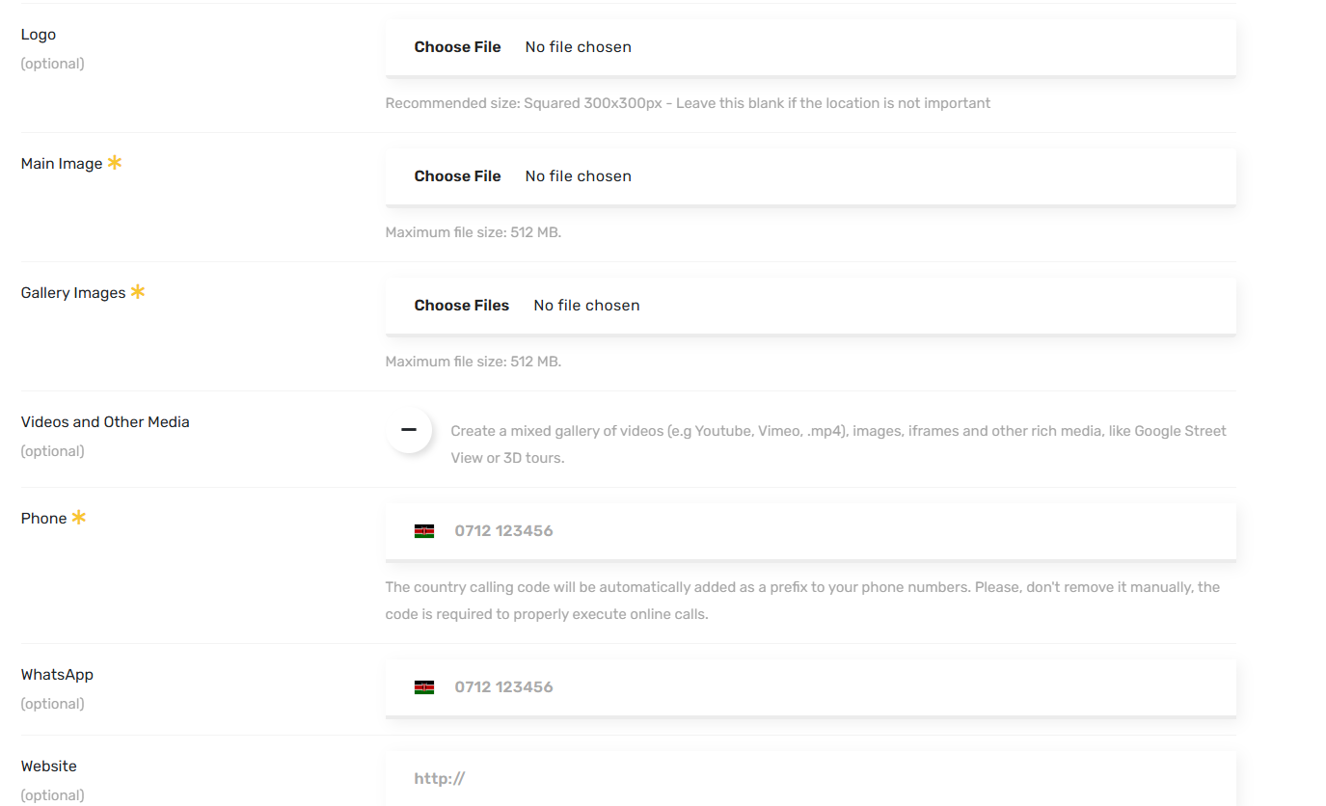Click the Gallery Images field label
Viewport: 1326px width, 806px height.
click(x=73, y=293)
